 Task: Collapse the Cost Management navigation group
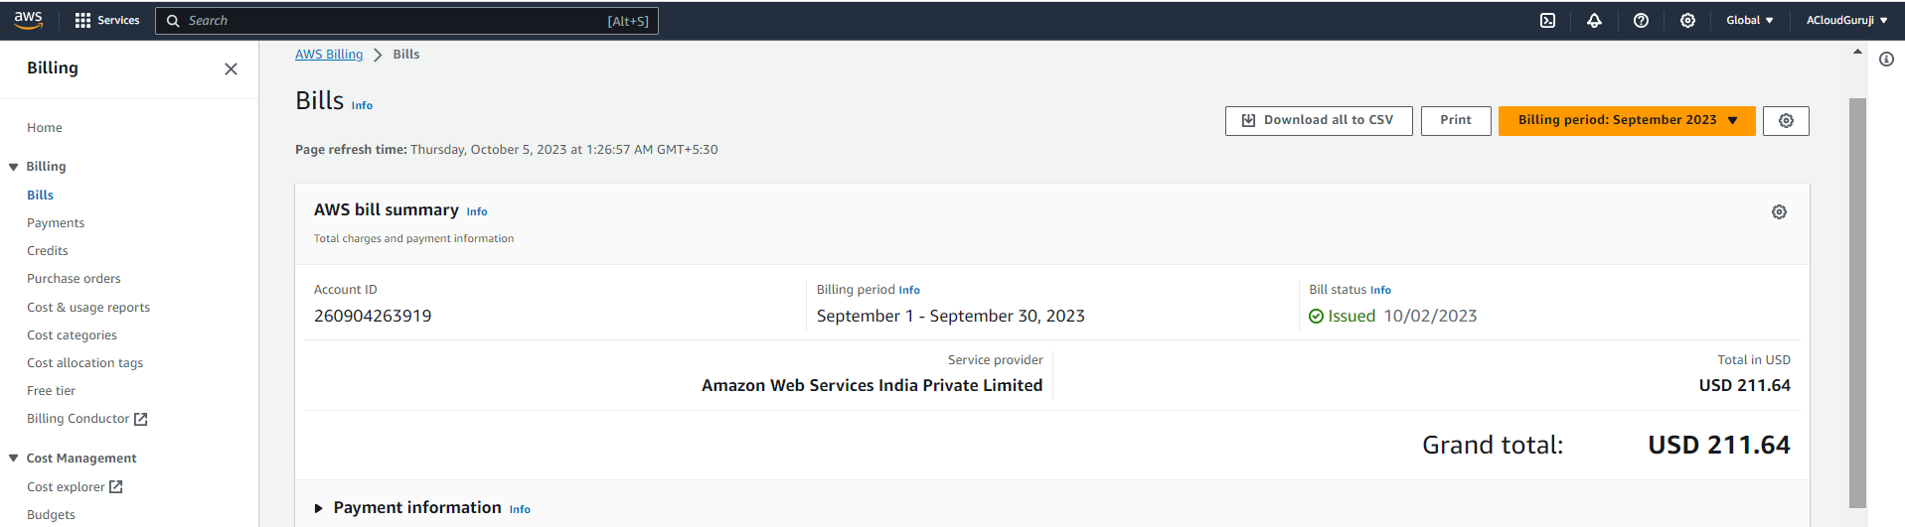(x=14, y=459)
